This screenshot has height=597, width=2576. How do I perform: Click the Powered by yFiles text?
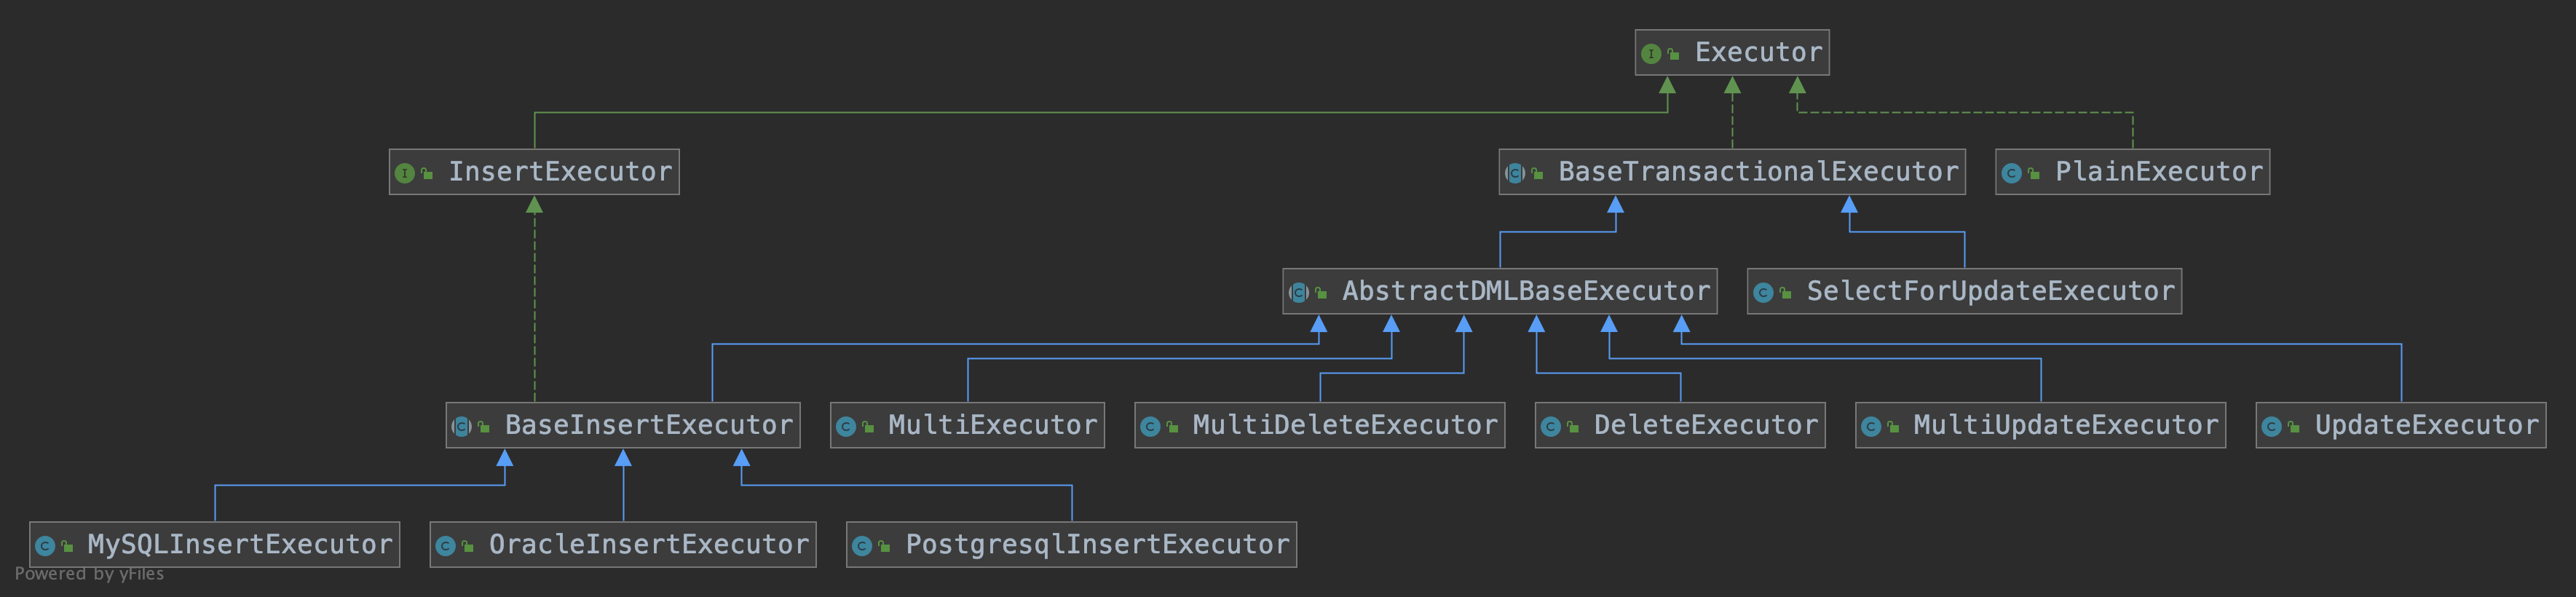pos(89,574)
